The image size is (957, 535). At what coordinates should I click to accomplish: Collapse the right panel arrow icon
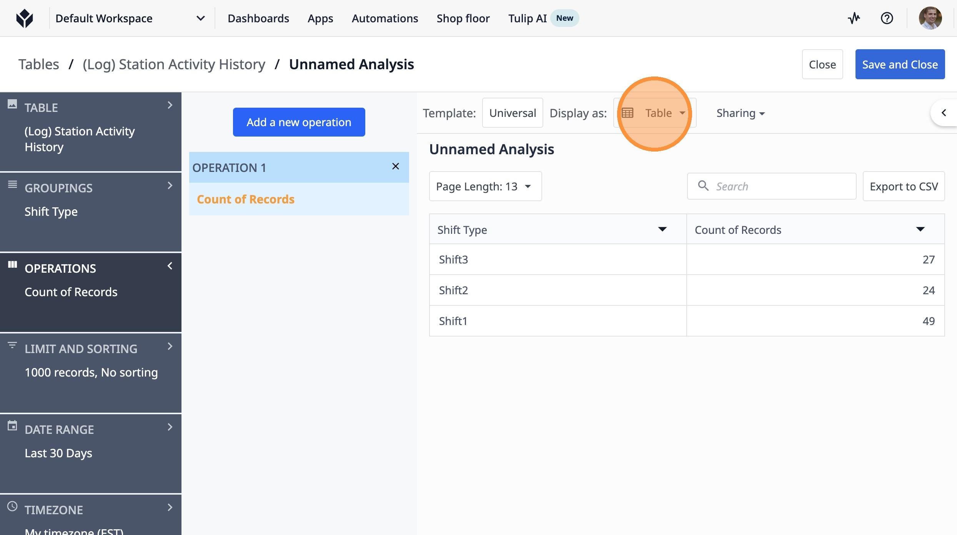click(944, 113)
